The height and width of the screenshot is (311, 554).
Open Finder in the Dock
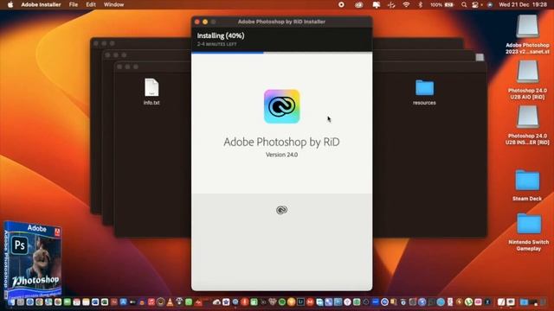pos(11,302)
